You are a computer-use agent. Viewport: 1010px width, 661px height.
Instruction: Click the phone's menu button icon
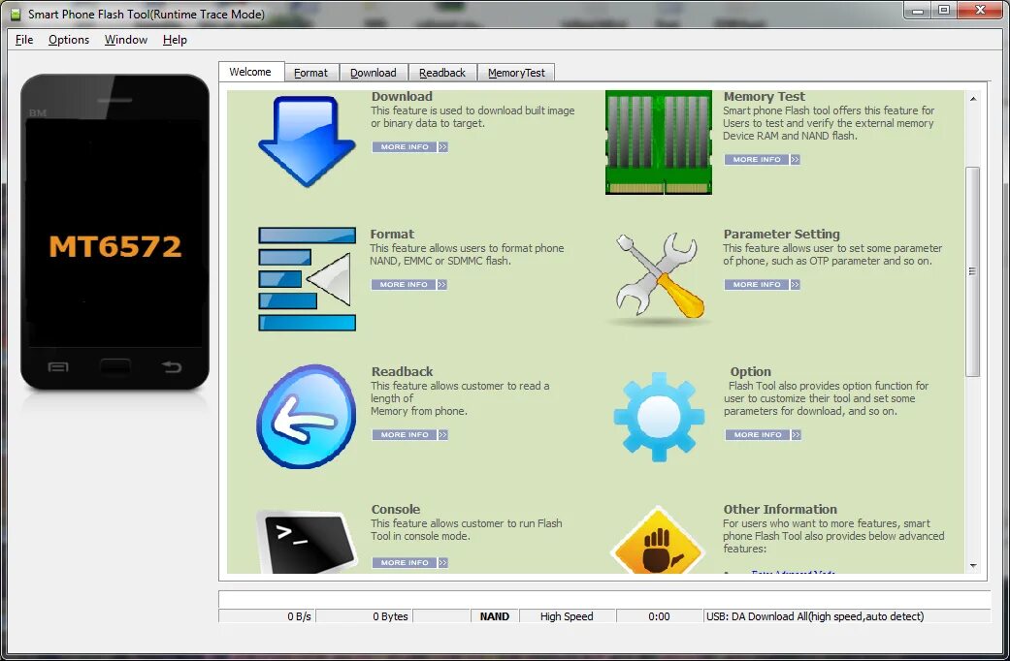tap(58, 367)
